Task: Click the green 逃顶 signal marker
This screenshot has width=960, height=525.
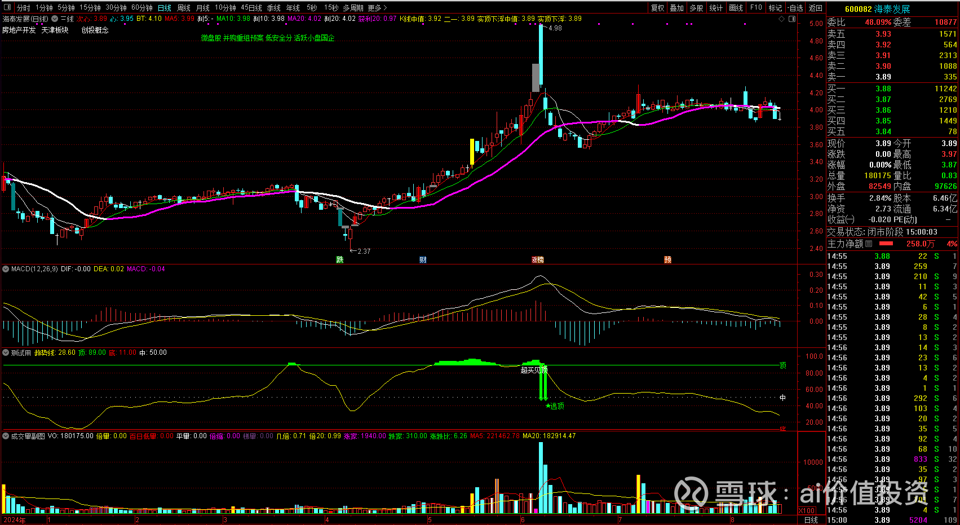Action: coord(555,406)
